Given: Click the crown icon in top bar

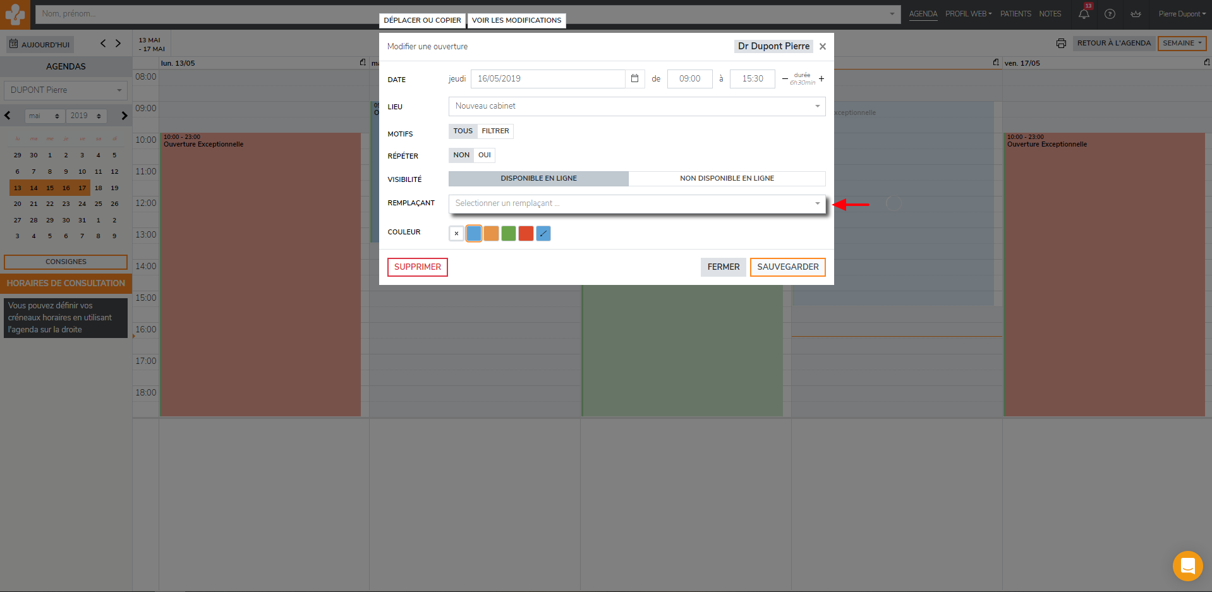Looking at the screenshot, I should (x=1136, y=14).
